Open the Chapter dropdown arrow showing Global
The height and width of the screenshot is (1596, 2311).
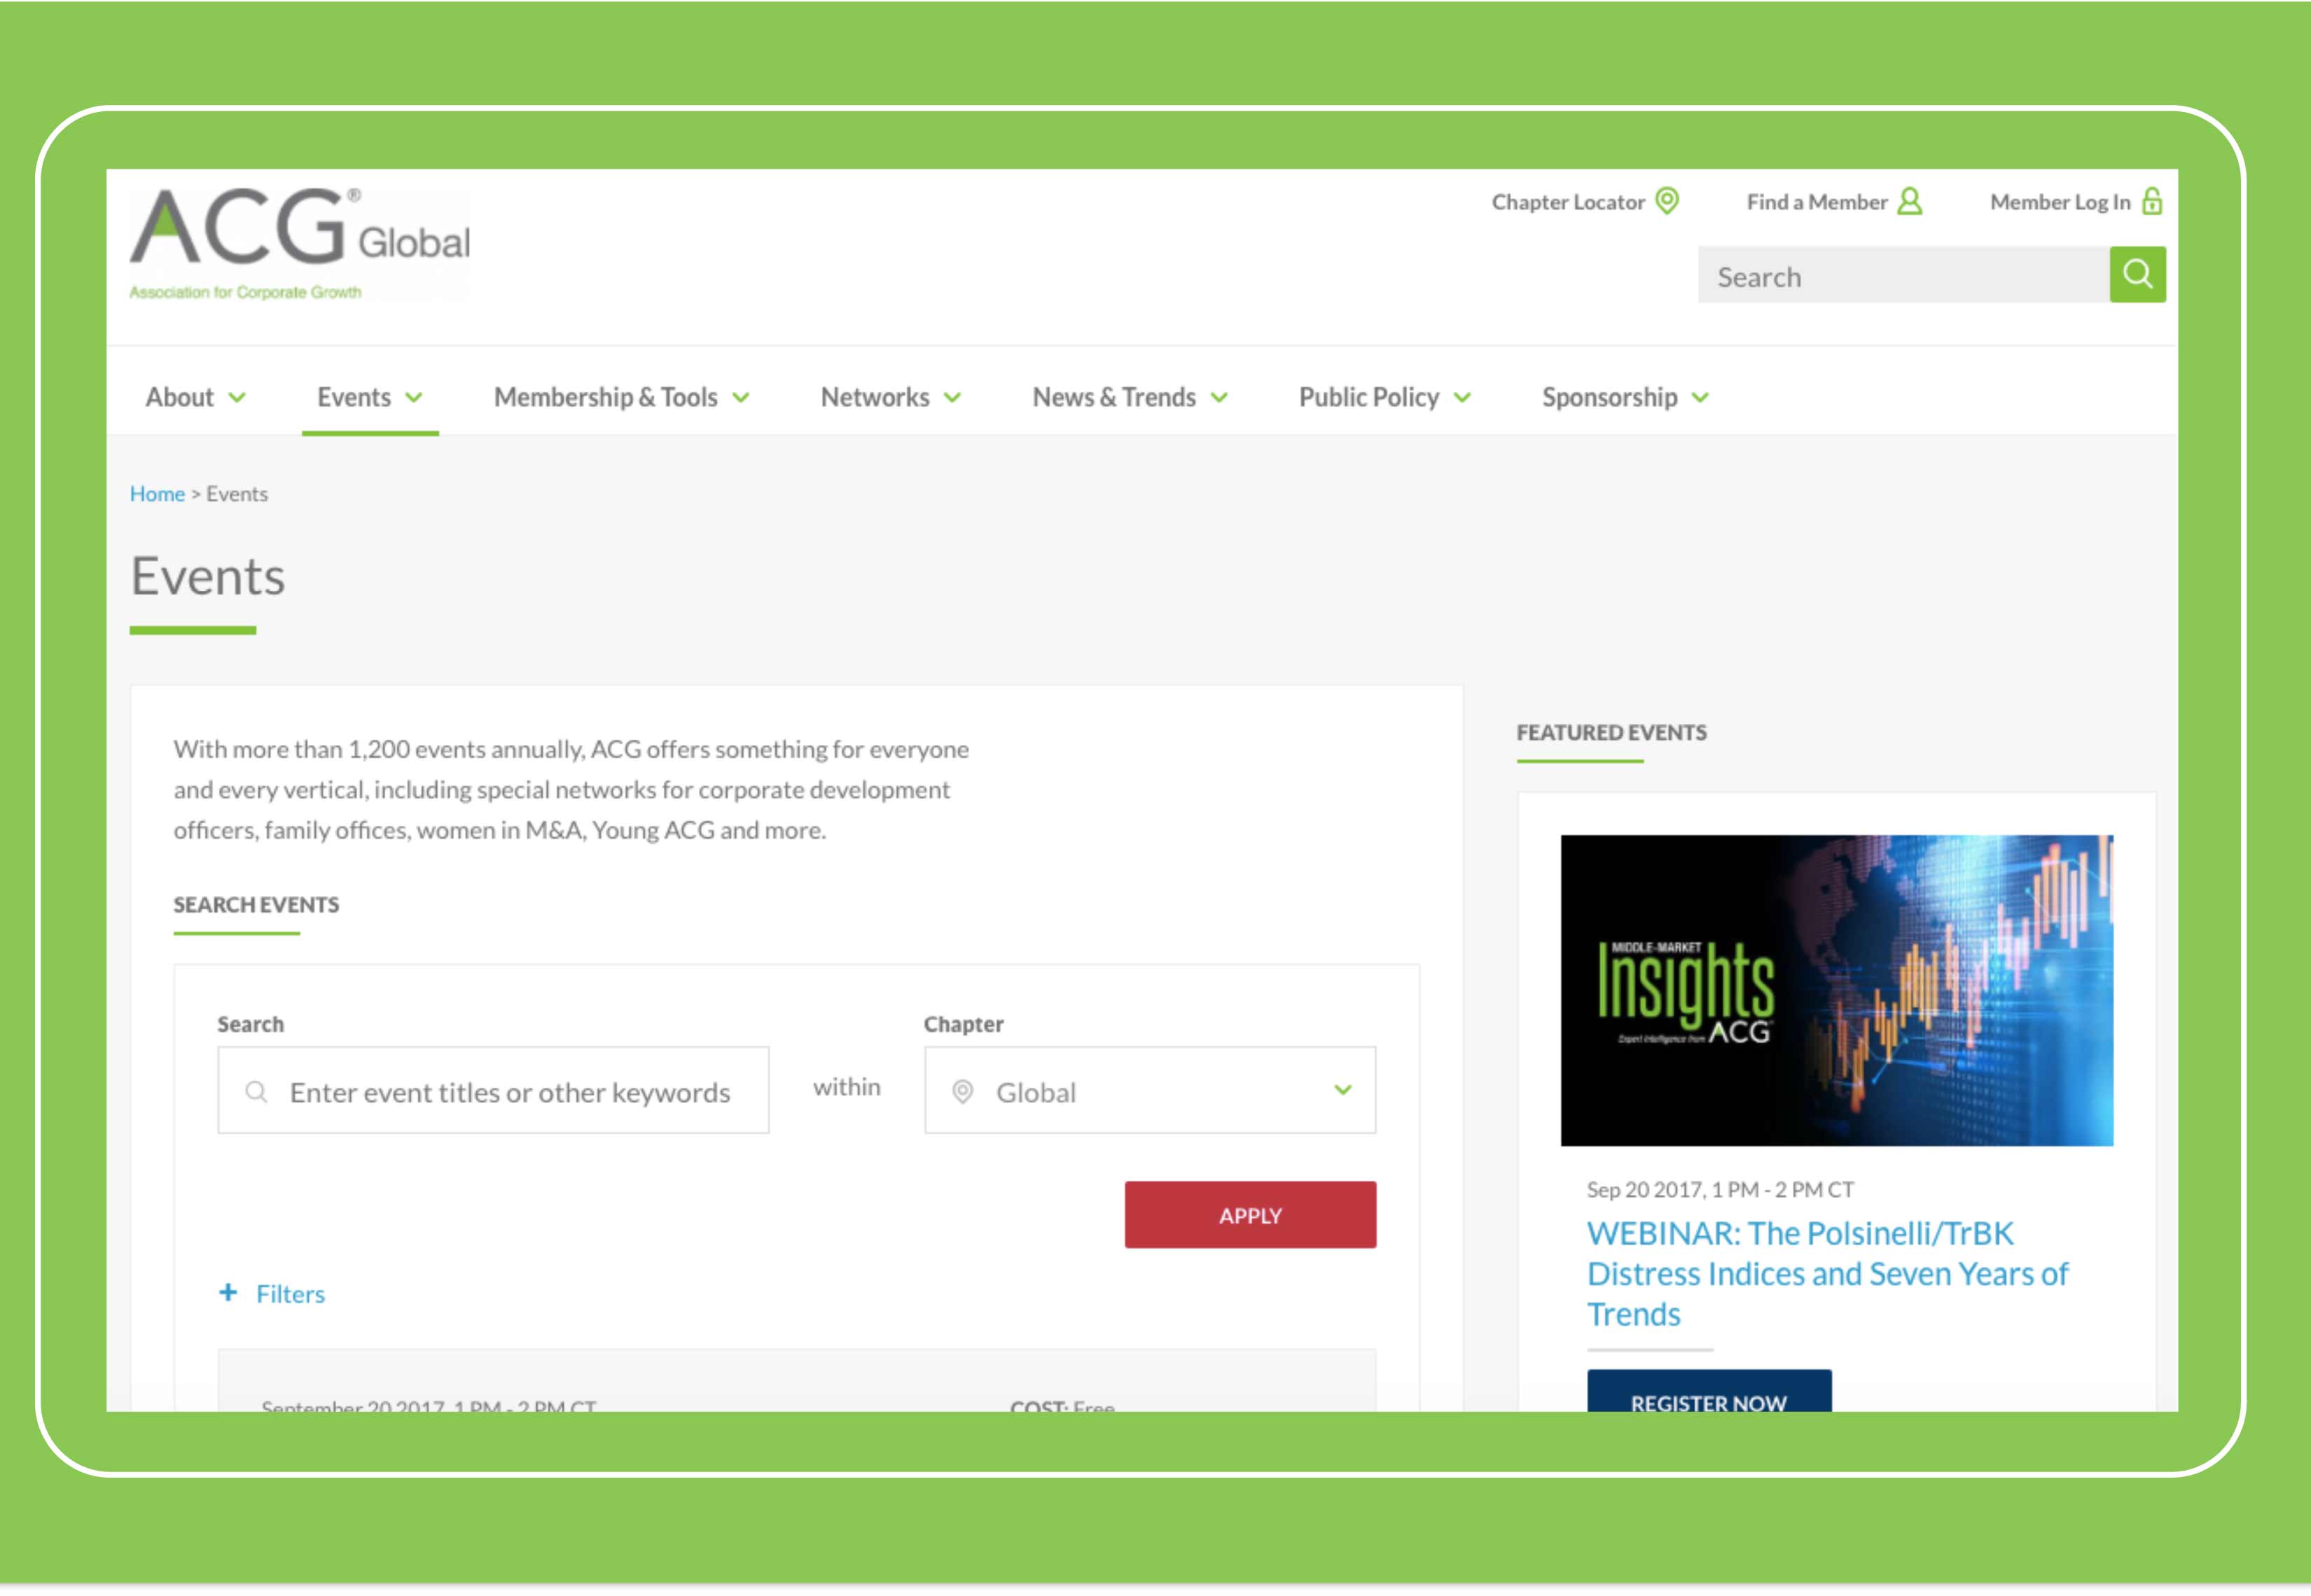[x=1344, y=1090]
